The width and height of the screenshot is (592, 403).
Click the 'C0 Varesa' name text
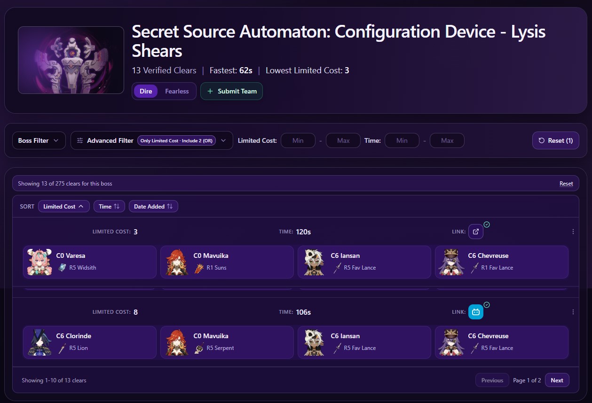coord(71,256)
